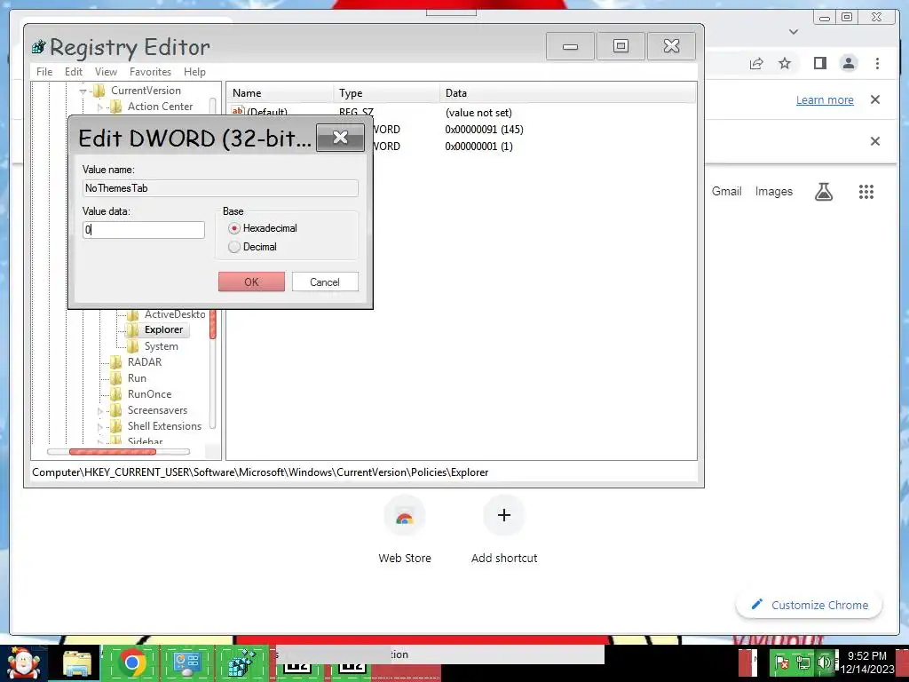Click the Name column header
Screen dimensions: 909x682
tap(280, 92)
